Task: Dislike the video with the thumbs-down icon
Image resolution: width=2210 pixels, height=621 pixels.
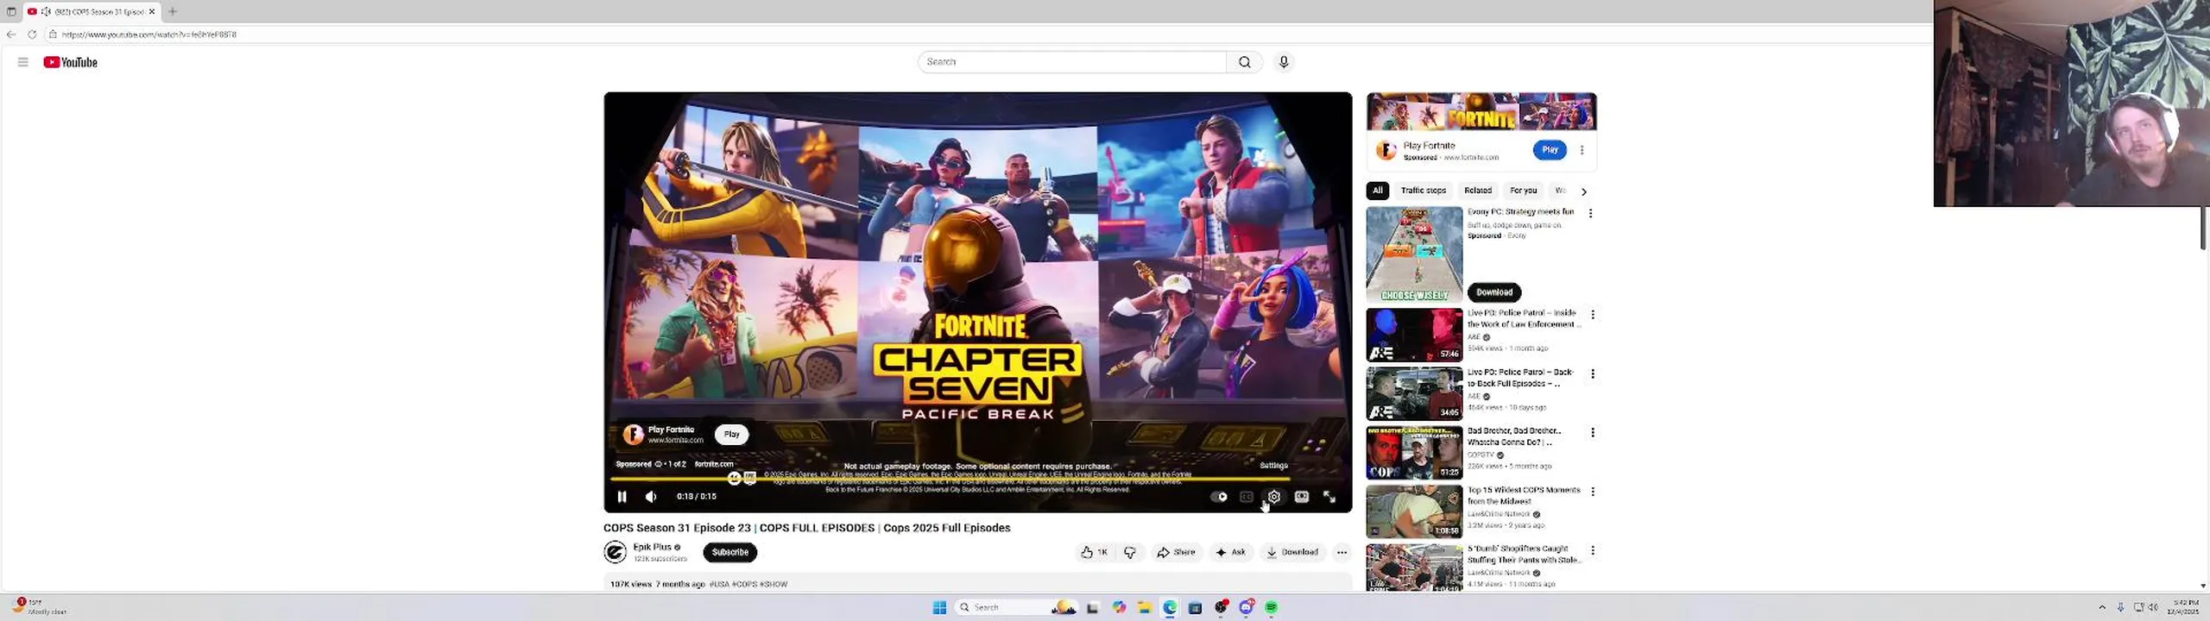Action: tap(1130, 553)
